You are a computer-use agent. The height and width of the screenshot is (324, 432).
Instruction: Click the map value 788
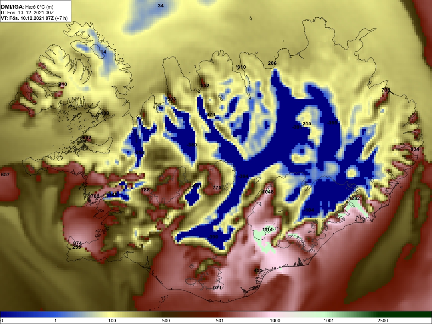tap(145, 190)
